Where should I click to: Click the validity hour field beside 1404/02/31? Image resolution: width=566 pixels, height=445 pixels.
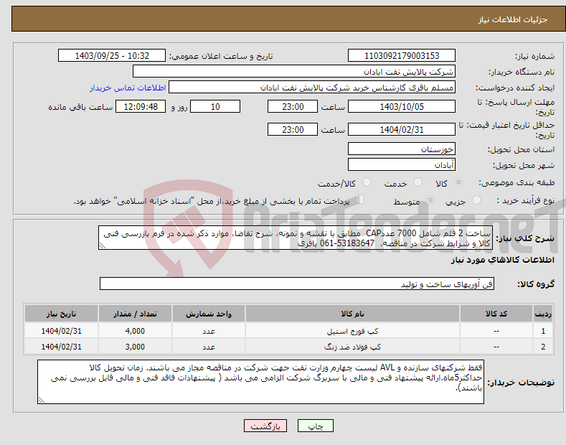tap(293, 129)
